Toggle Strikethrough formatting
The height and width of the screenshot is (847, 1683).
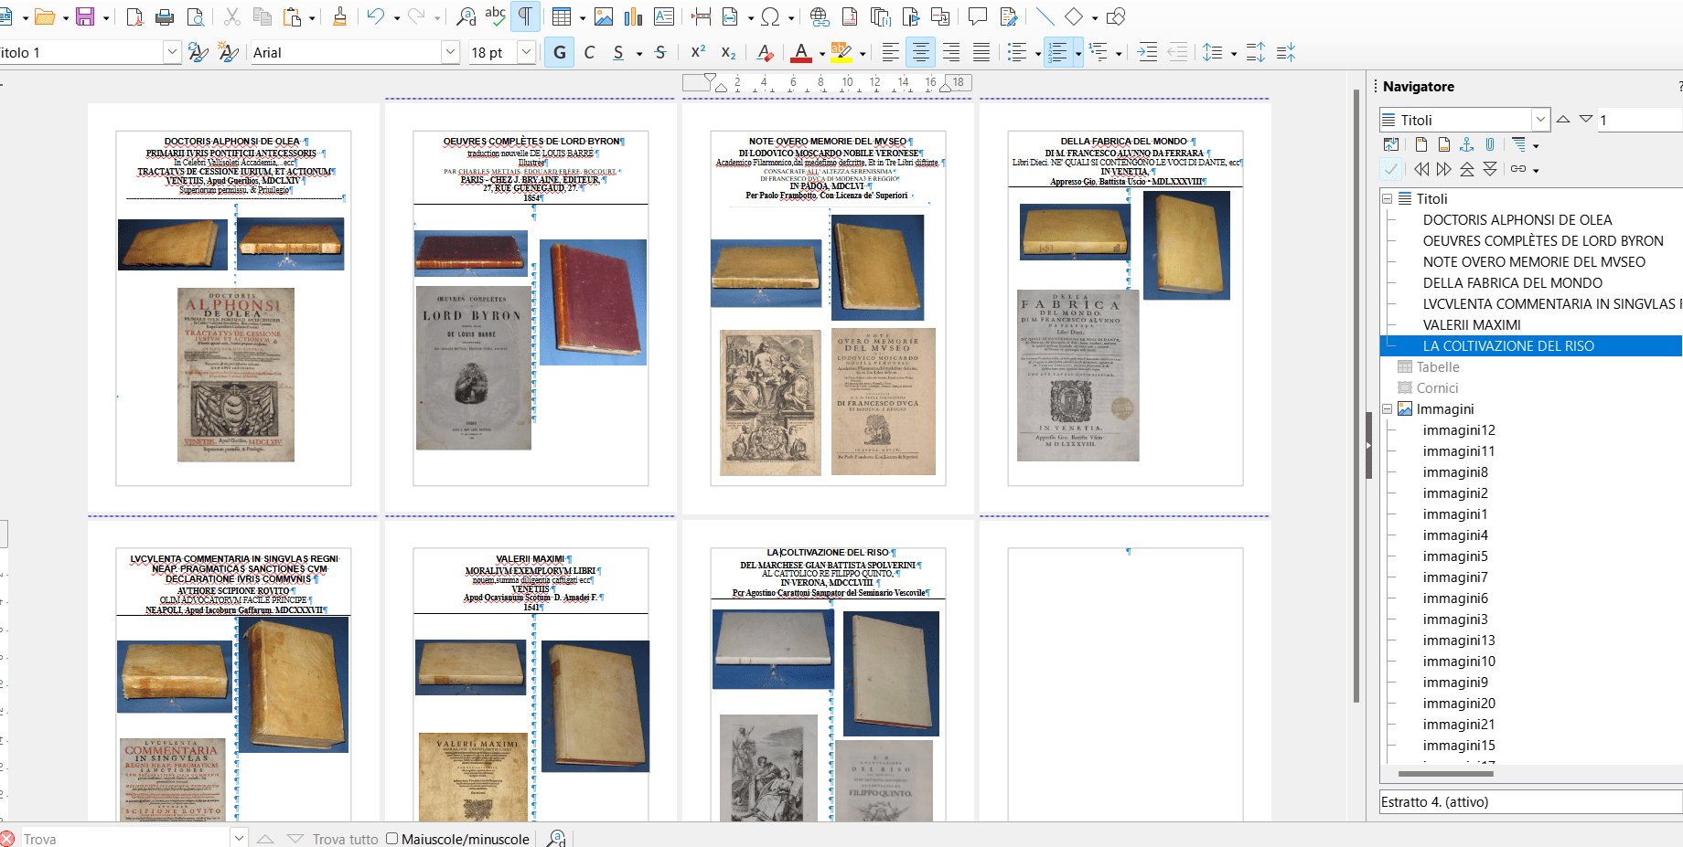click(x=660, y=52)
